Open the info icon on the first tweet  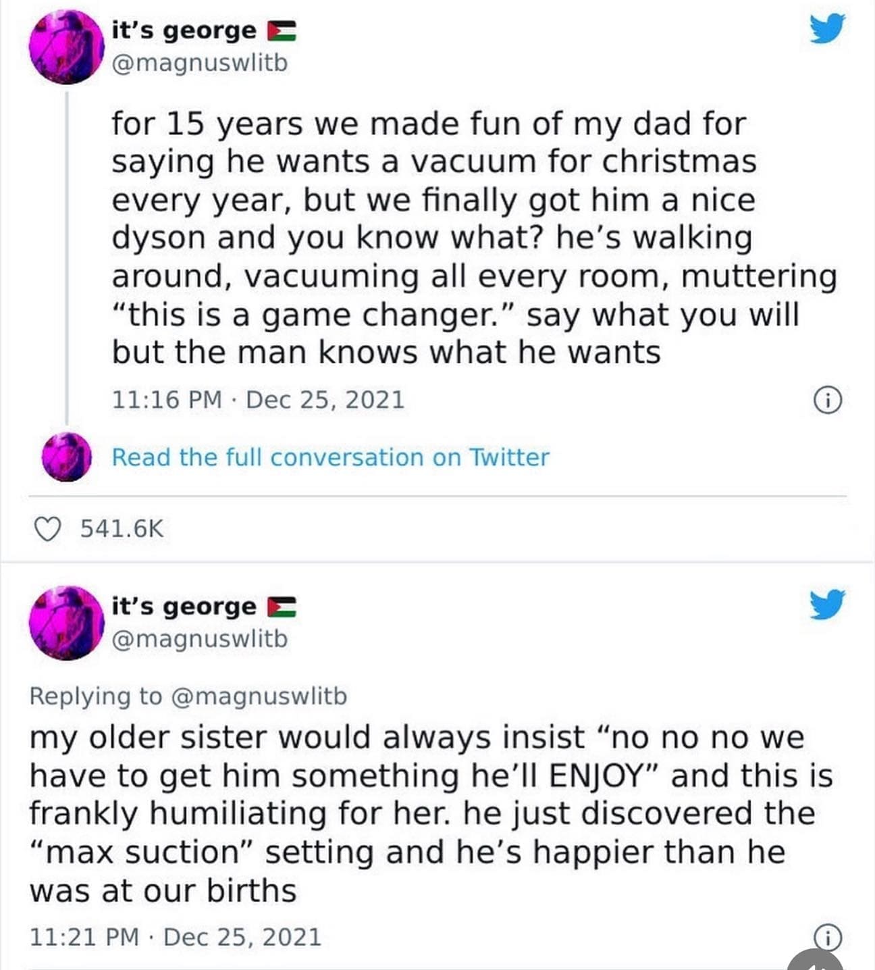pyautogui.click(x=829, y=399)
